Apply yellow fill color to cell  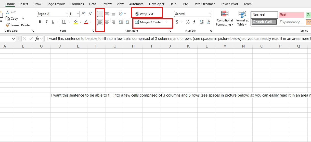click(76, 22)
